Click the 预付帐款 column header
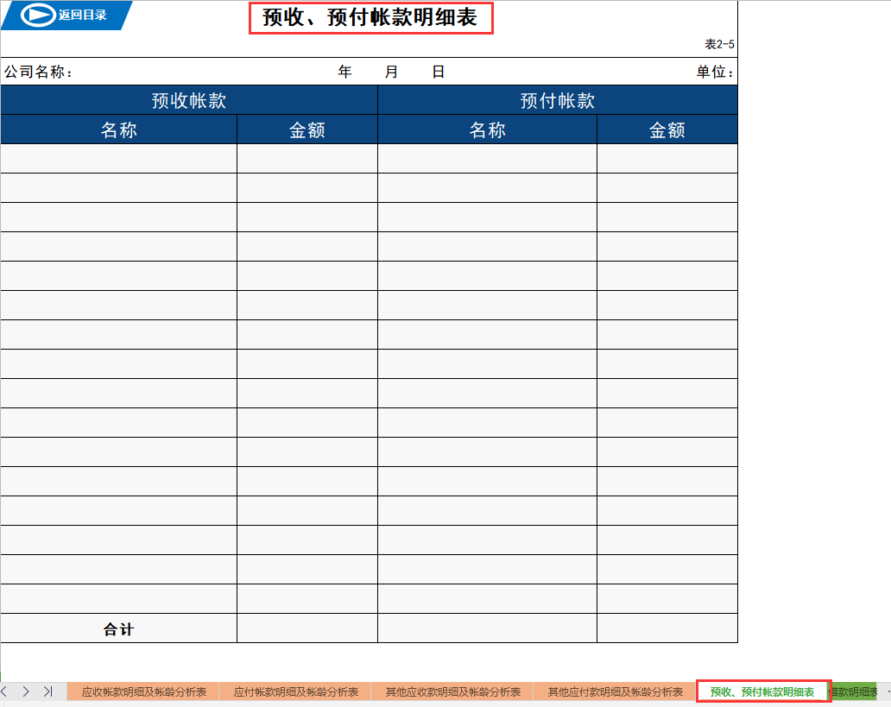The image size is (891, 707). pyautogui.click(x=558, y=99)
